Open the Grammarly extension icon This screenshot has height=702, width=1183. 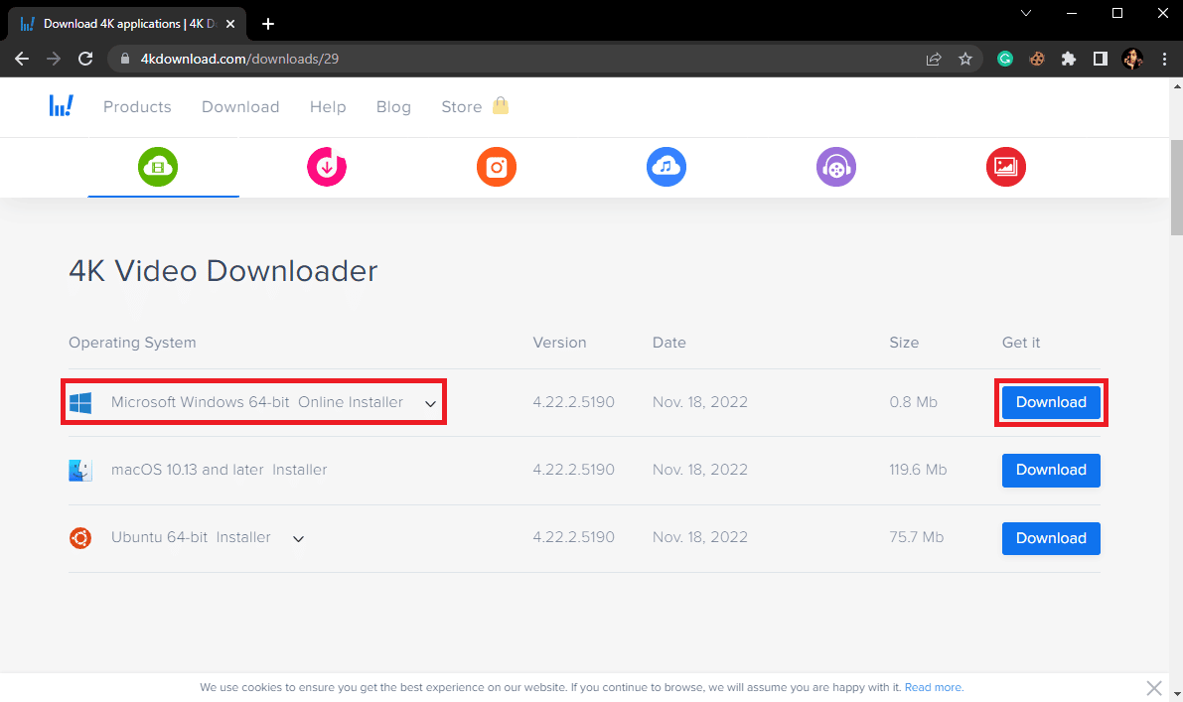(1005, 59)
